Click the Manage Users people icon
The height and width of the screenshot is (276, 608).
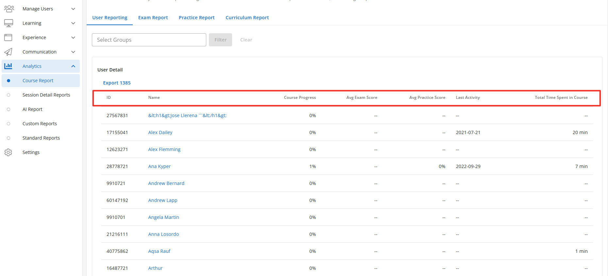coord(9,9)
